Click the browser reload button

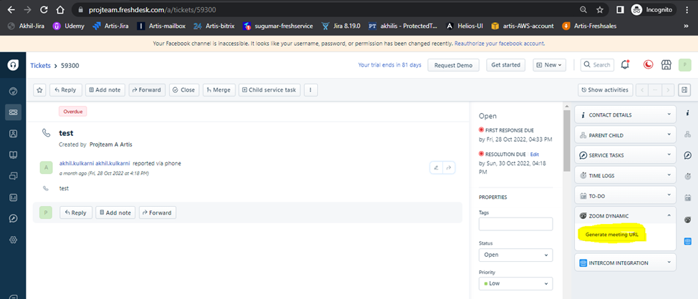44,9
